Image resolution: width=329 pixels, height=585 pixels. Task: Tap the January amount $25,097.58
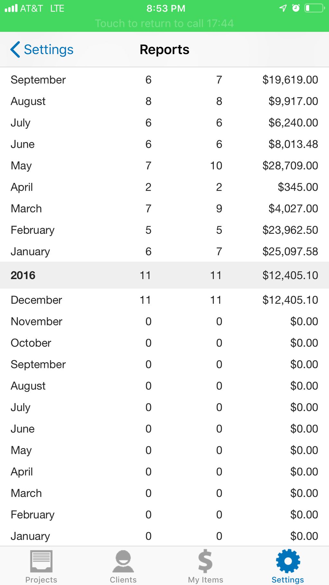(x=290, y=252)
